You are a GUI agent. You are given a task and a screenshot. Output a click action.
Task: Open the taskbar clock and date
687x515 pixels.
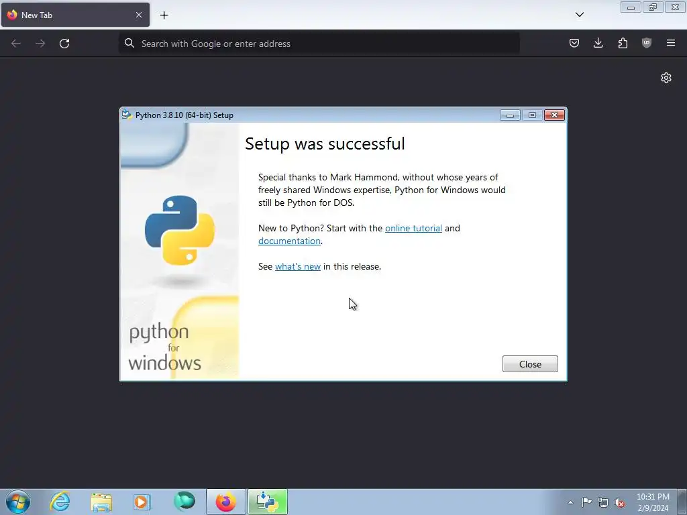pos(653,502)
